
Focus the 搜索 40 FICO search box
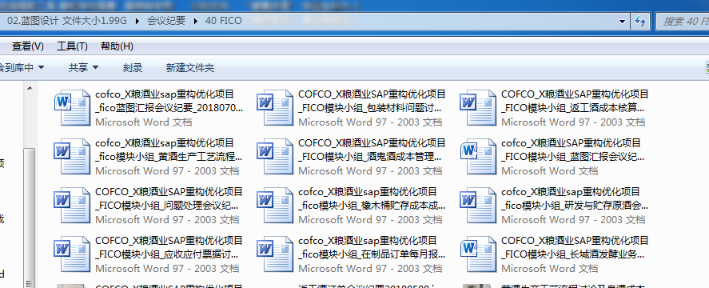683,22
